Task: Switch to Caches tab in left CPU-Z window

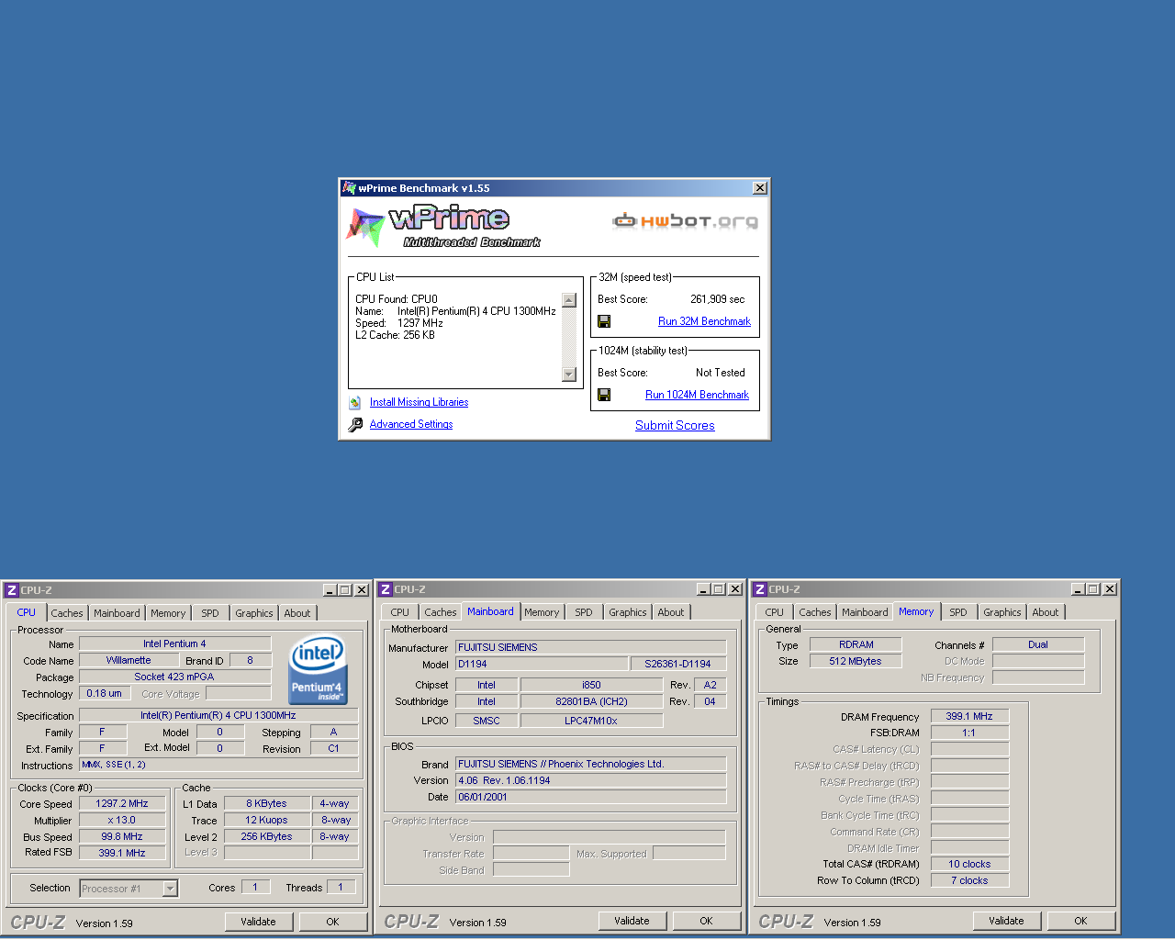Action: click(x=67, y=613)
